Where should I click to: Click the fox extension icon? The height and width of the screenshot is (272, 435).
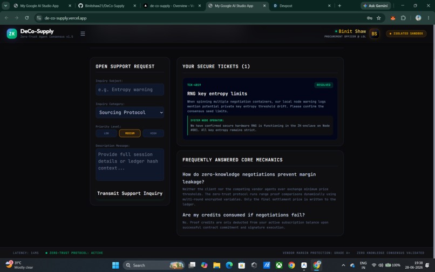click(393, 18)
